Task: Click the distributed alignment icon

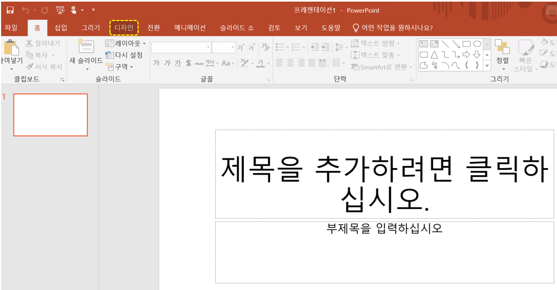Action: [322, 63]
